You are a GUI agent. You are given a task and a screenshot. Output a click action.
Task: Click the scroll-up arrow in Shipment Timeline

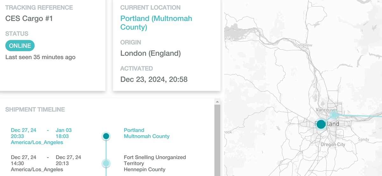click(x=217, y=102)
